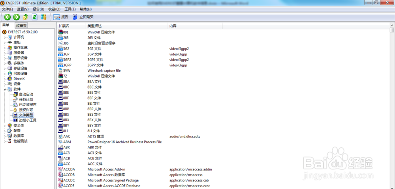This screenshot has height=189, width=395.
Task: Select the 设备 icon in tree
Action: [x=10, y=84]
